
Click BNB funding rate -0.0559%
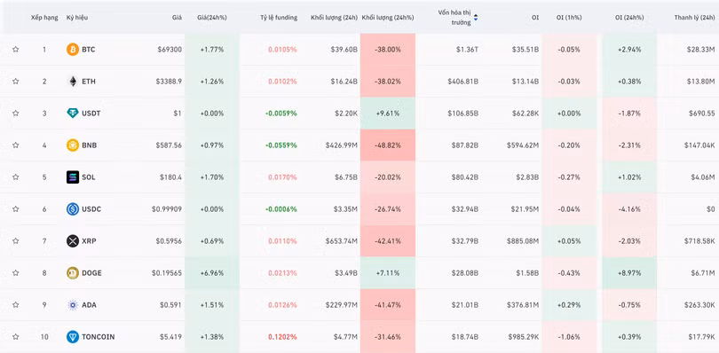(x=281, y=145)
